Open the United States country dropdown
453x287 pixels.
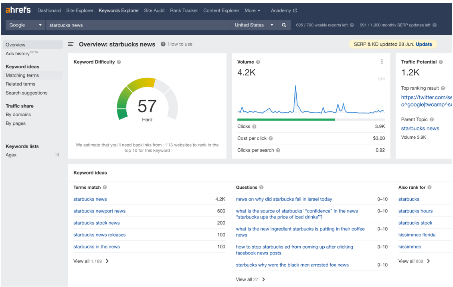click(x=254, y=25)
